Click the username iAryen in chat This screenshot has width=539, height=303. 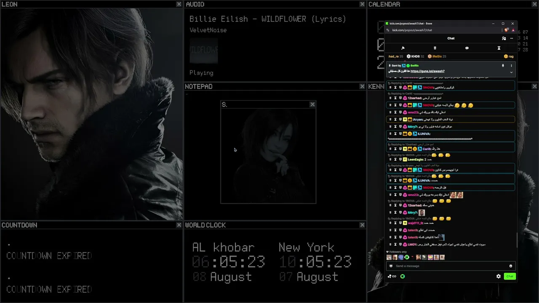tap(418, 120)
